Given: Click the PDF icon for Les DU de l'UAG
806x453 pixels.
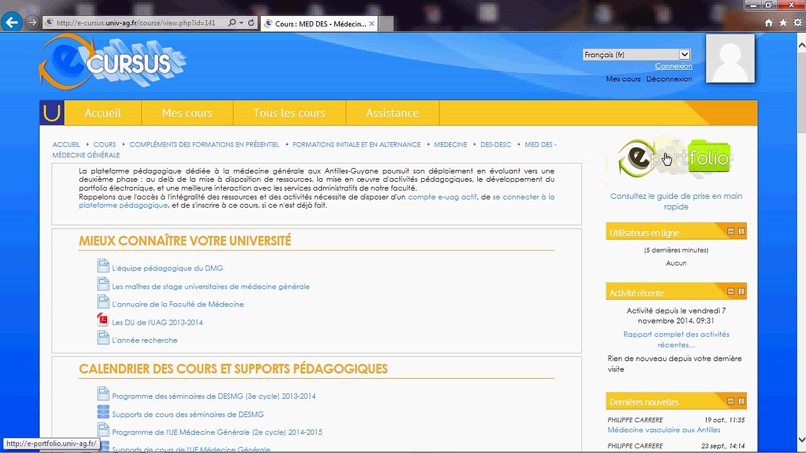Looking at the screenshot, I should tap(103, 321).
